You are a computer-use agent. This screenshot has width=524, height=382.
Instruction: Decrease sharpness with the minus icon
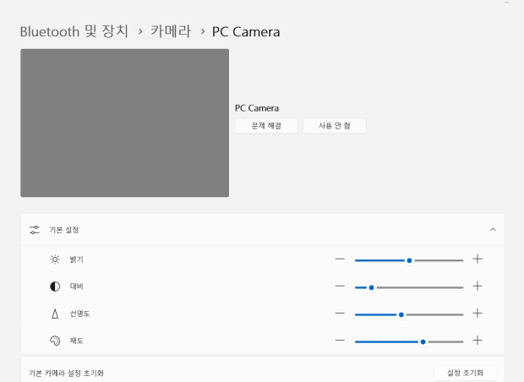coord(340,314)
